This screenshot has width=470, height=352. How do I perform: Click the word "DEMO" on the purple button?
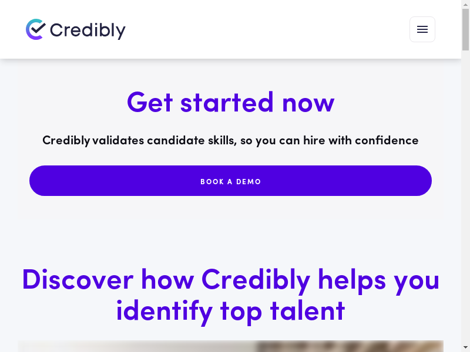pyautogui.click(x=249, y=182)
